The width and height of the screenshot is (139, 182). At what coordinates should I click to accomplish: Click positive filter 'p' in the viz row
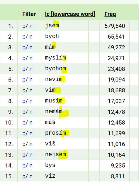pyautogui.click(x=24, y=176)
